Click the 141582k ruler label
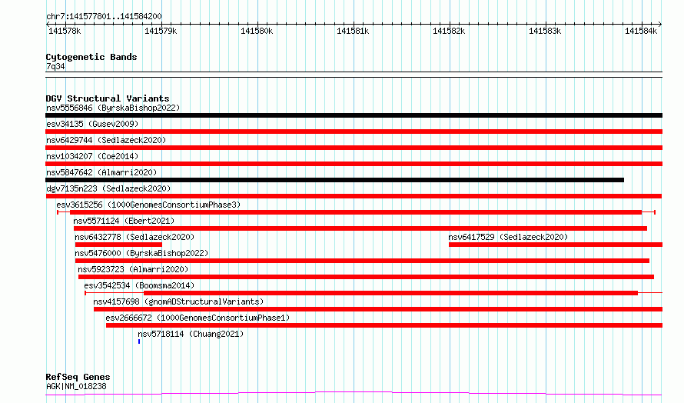The image size is (684, 403). pos(448,31)
